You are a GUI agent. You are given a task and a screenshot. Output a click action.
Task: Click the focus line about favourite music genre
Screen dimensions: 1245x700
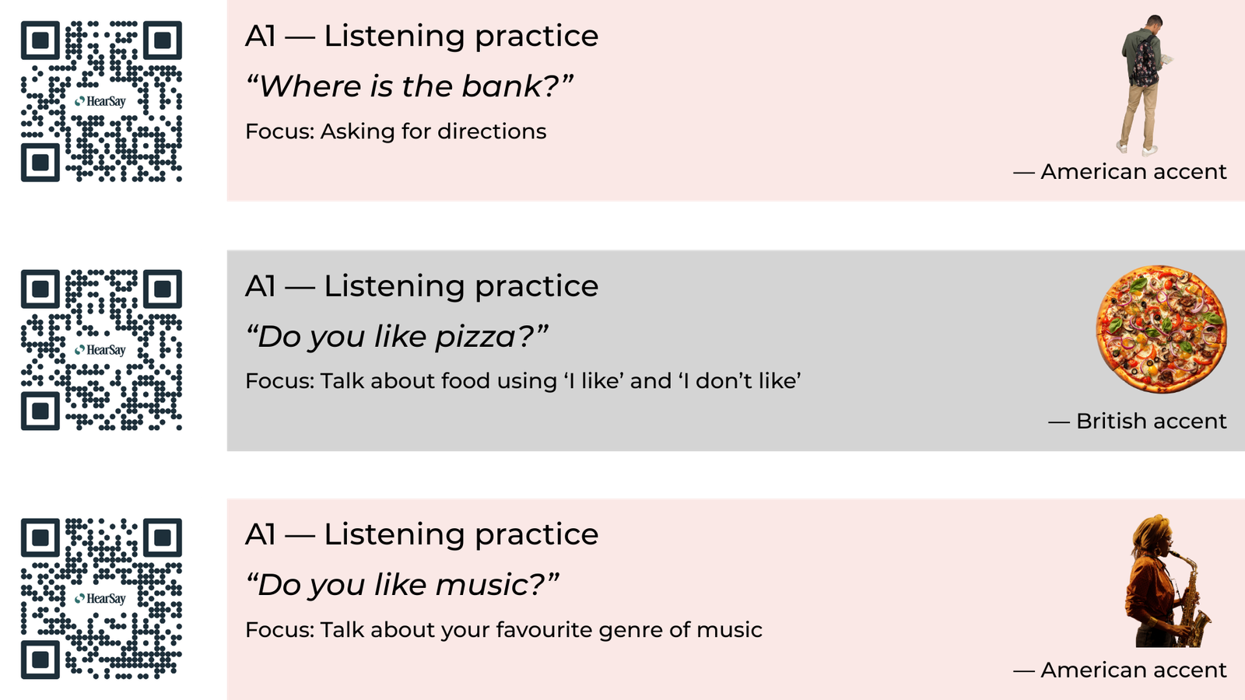503,630
